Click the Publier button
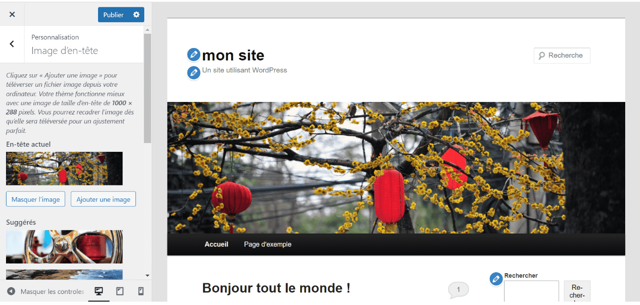The width and height of the screenshot is (640, 305). pos(114,15)
